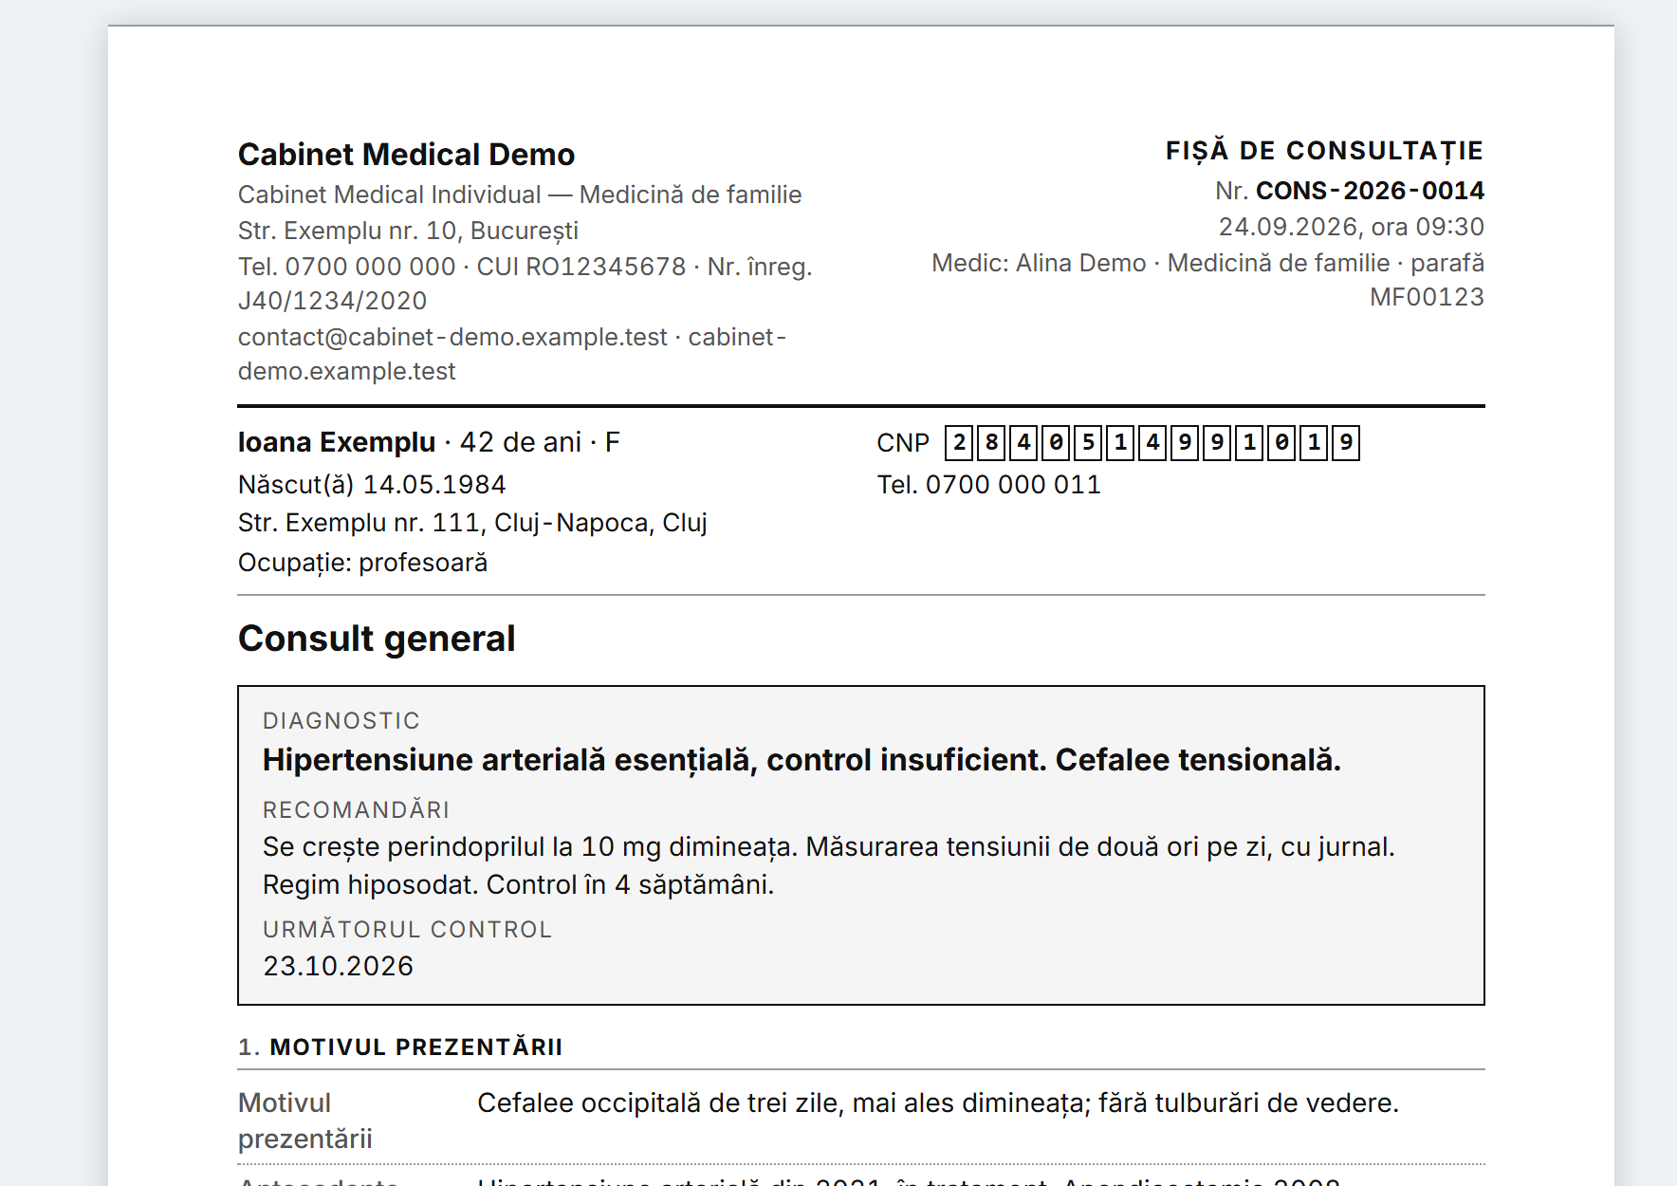This screenshot has height=1186, width=1677.
Task: Click the URMĂTORUL CONTROL label
Action: 407,930
